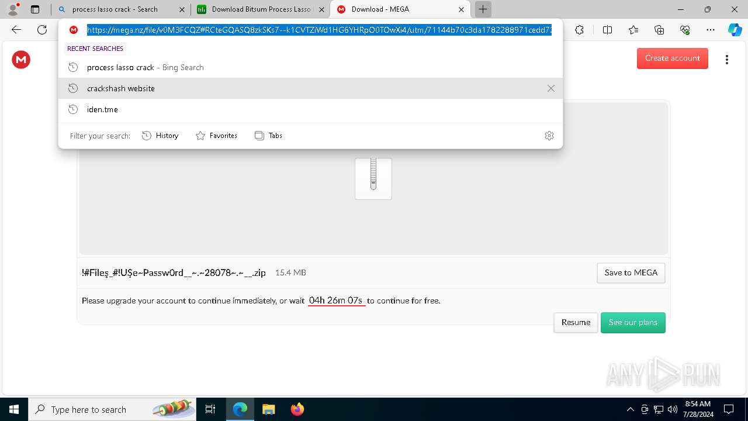Open the clock showing 8:54 AM
The image size is (748, 421).
698,409
